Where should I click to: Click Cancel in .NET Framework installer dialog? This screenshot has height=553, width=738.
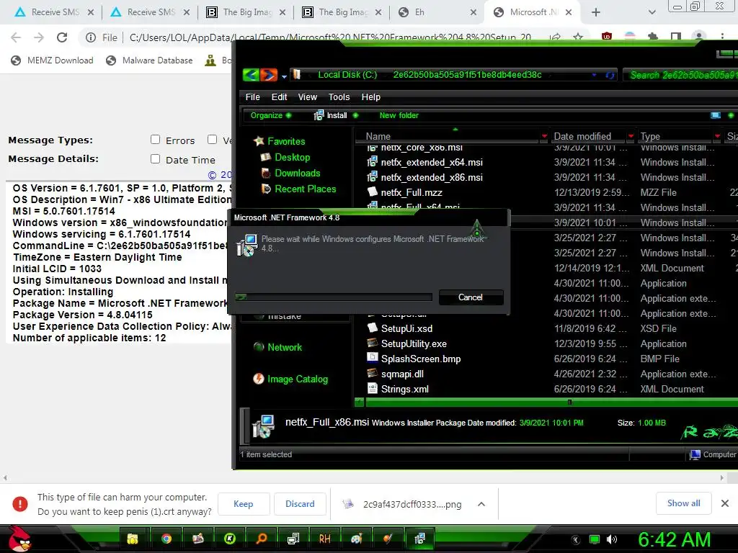click(x=471, y=297)
